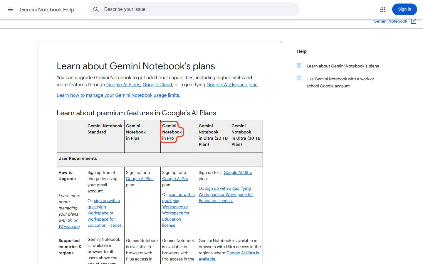Open Standard column's qualifying Workspace license link
423x264 pixels.
coord(105,213)
